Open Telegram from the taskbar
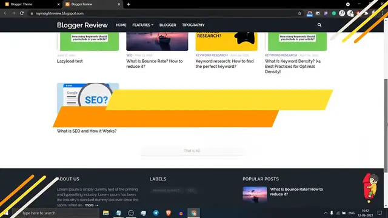388x218 pixels. (x=156, y=213)
